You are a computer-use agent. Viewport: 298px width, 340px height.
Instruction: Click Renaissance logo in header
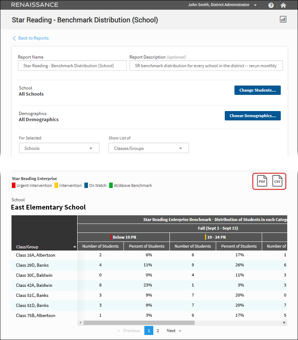[x=35, y=5]
